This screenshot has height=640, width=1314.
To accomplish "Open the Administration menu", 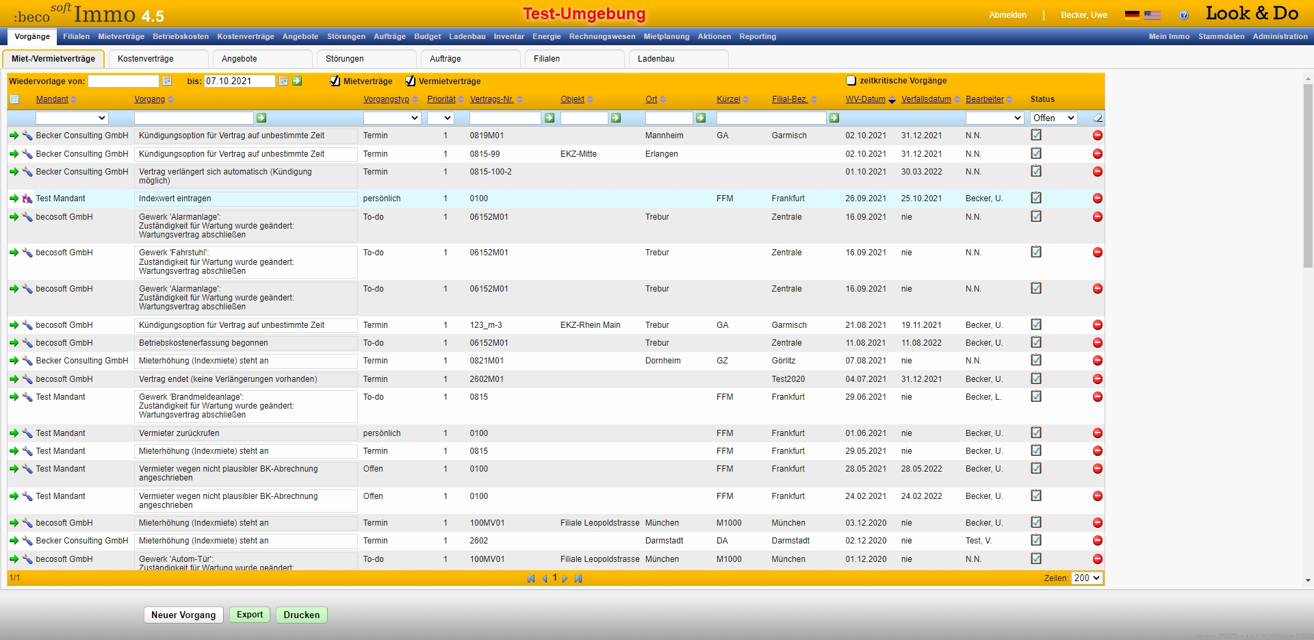I will pyautogui.click(x=1280, y=37).
